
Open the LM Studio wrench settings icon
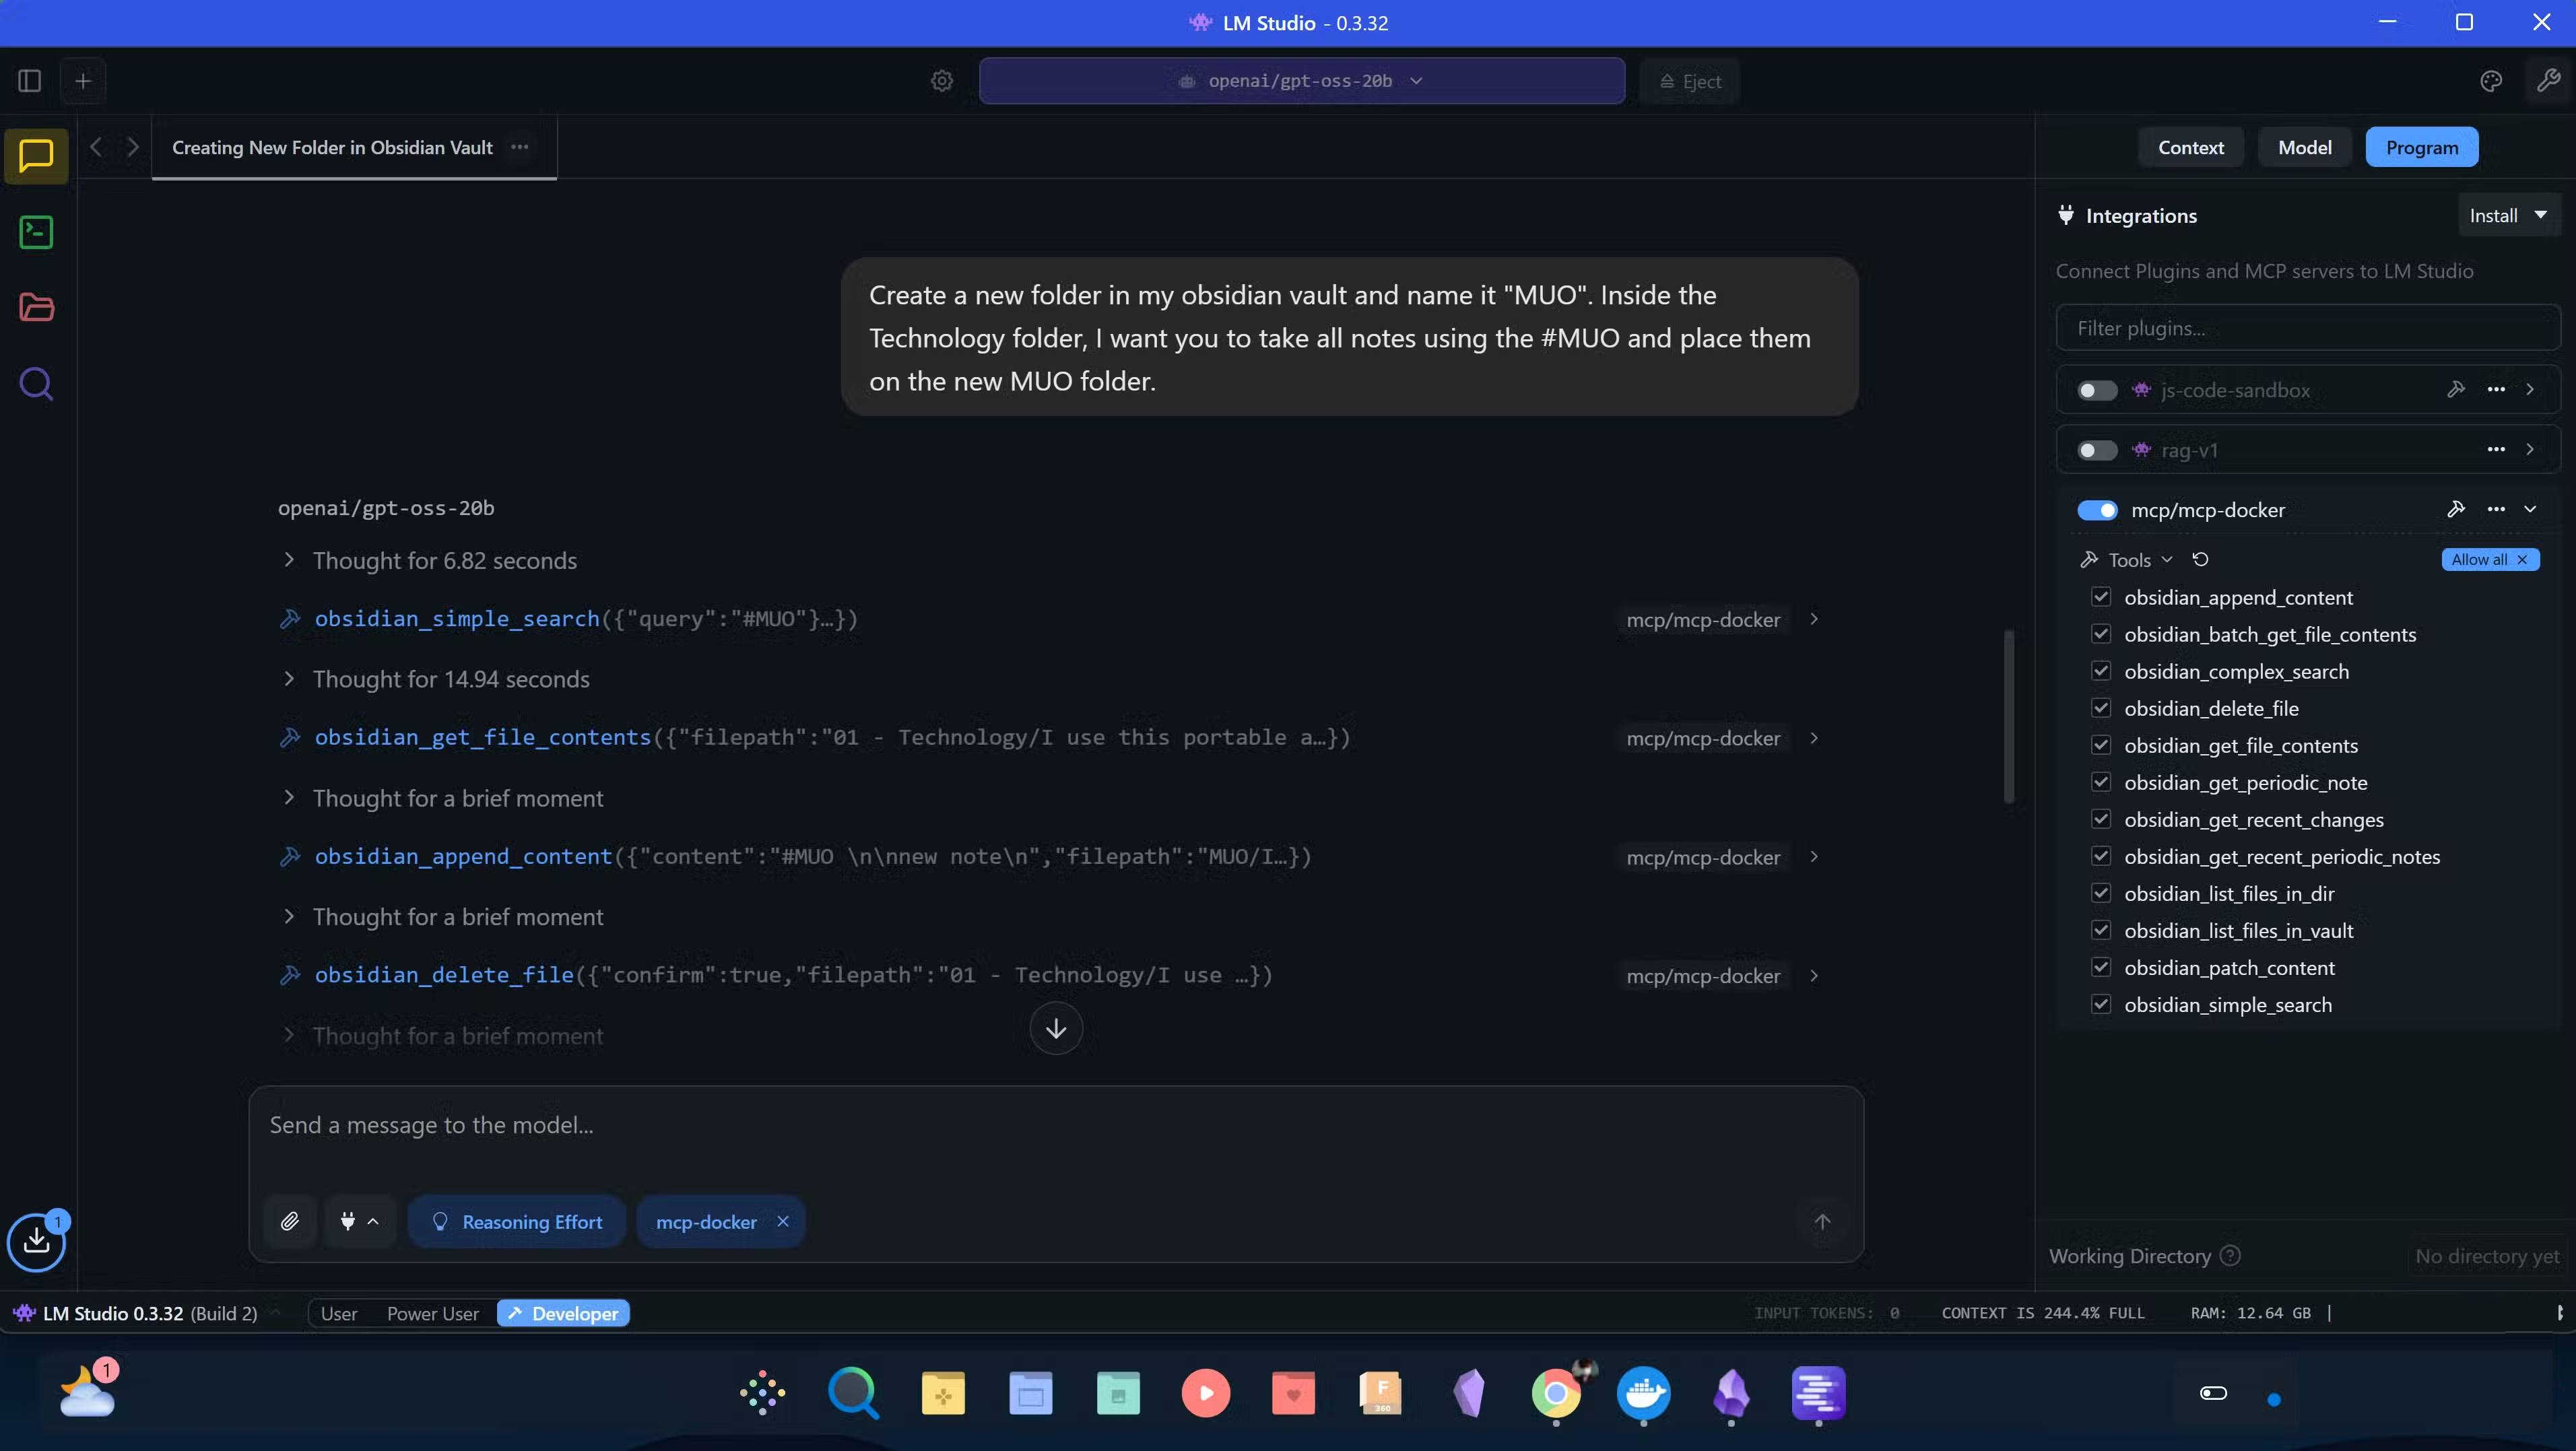[2549, 81]
